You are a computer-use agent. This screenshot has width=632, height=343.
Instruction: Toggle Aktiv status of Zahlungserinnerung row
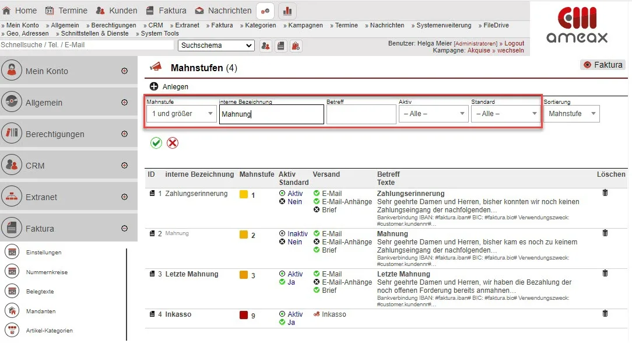coord(291,194)
